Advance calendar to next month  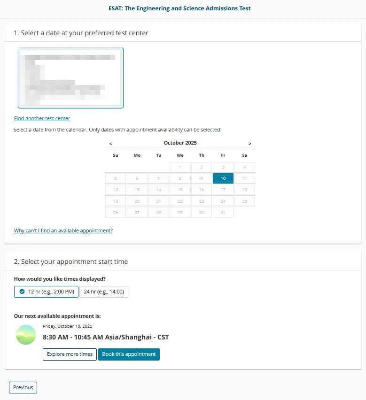pos(250,144)
